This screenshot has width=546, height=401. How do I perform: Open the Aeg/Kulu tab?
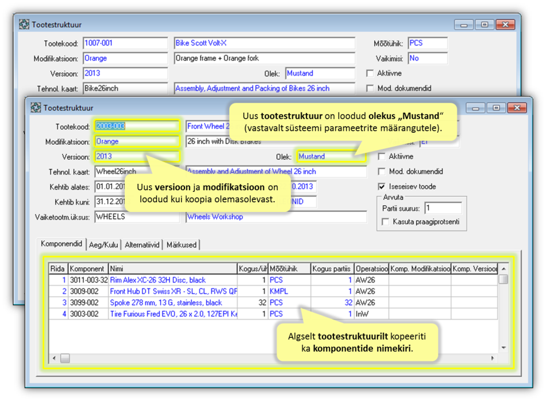[103, 245]
